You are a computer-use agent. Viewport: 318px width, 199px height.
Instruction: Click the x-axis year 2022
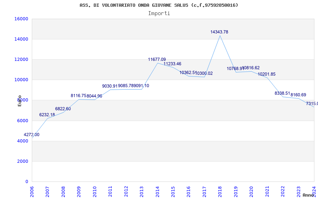(x=283, y=191)
